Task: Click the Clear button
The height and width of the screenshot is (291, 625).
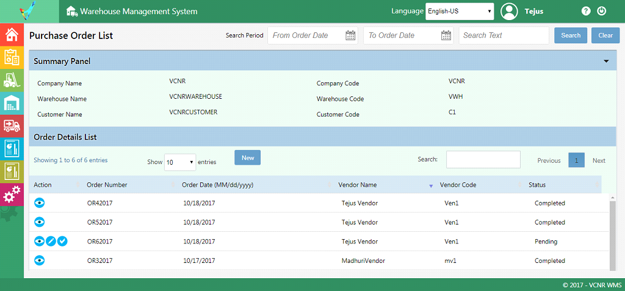Action: tap(605, 35)
